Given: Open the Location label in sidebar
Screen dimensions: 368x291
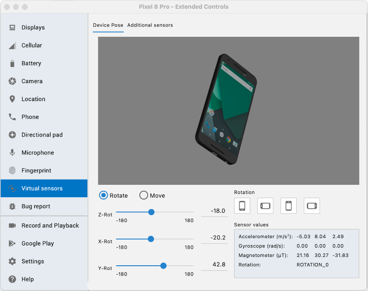Looking at the screenshot, I should tap(33, 99).
